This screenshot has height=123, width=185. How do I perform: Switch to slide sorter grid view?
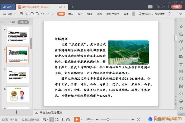tap(57, 120)
